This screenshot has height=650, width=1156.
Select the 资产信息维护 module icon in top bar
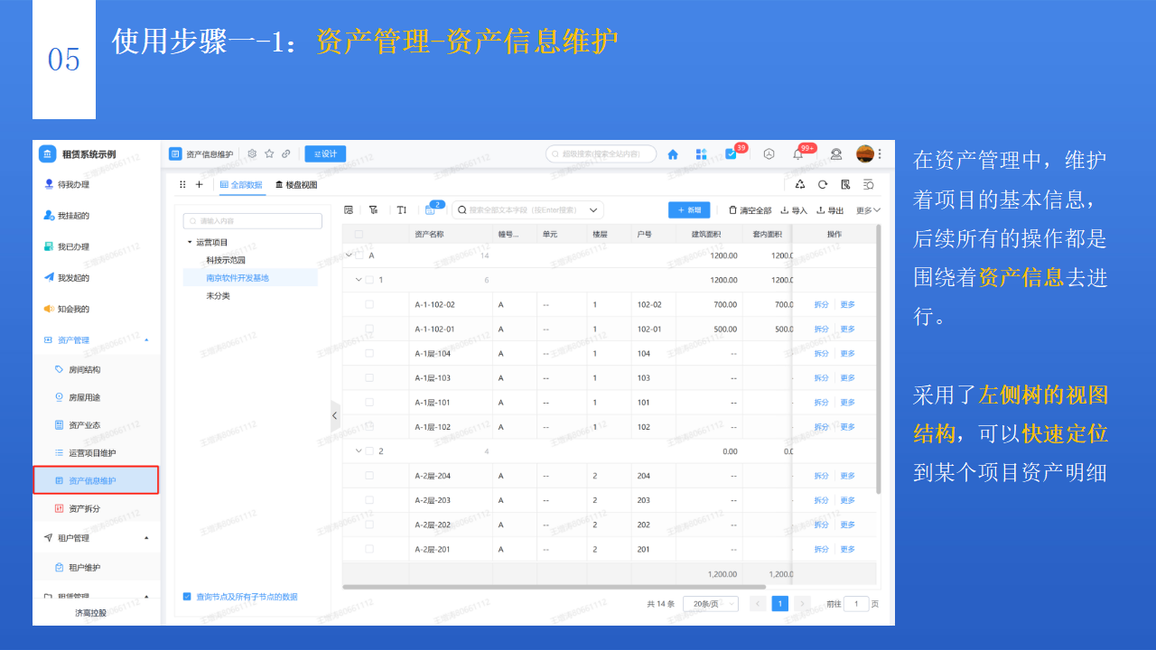[174, 153]
